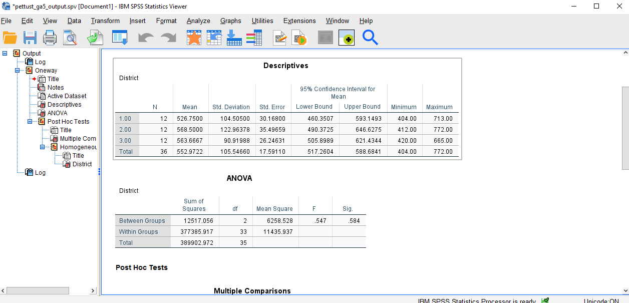This screenshot has width=629, height=303.
Task: Click the Select Last Output plus icon
Action: pyautogui.click(x=347, y=37)
